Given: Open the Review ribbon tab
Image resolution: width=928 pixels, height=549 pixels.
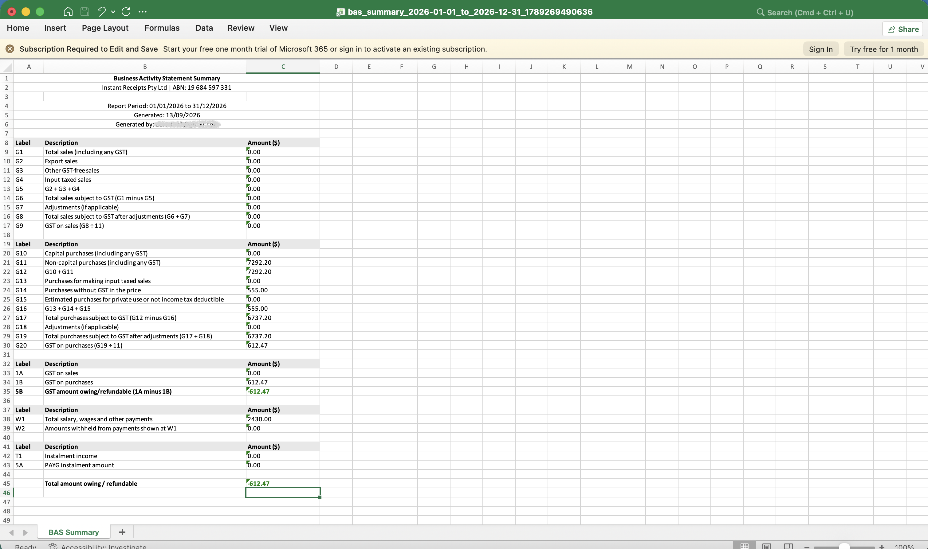Looking at the screenshot, I should 241,28.
